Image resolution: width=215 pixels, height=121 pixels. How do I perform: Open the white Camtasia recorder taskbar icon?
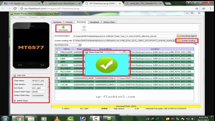96,119
